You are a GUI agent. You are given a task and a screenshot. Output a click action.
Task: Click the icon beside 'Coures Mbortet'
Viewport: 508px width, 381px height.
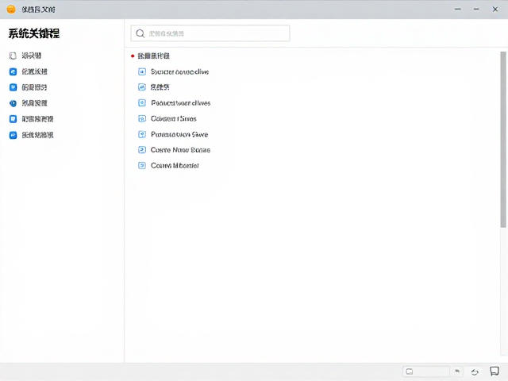pyautogui.click(x=142, y=166)
